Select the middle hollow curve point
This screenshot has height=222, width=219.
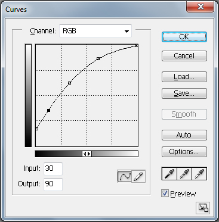69,83
